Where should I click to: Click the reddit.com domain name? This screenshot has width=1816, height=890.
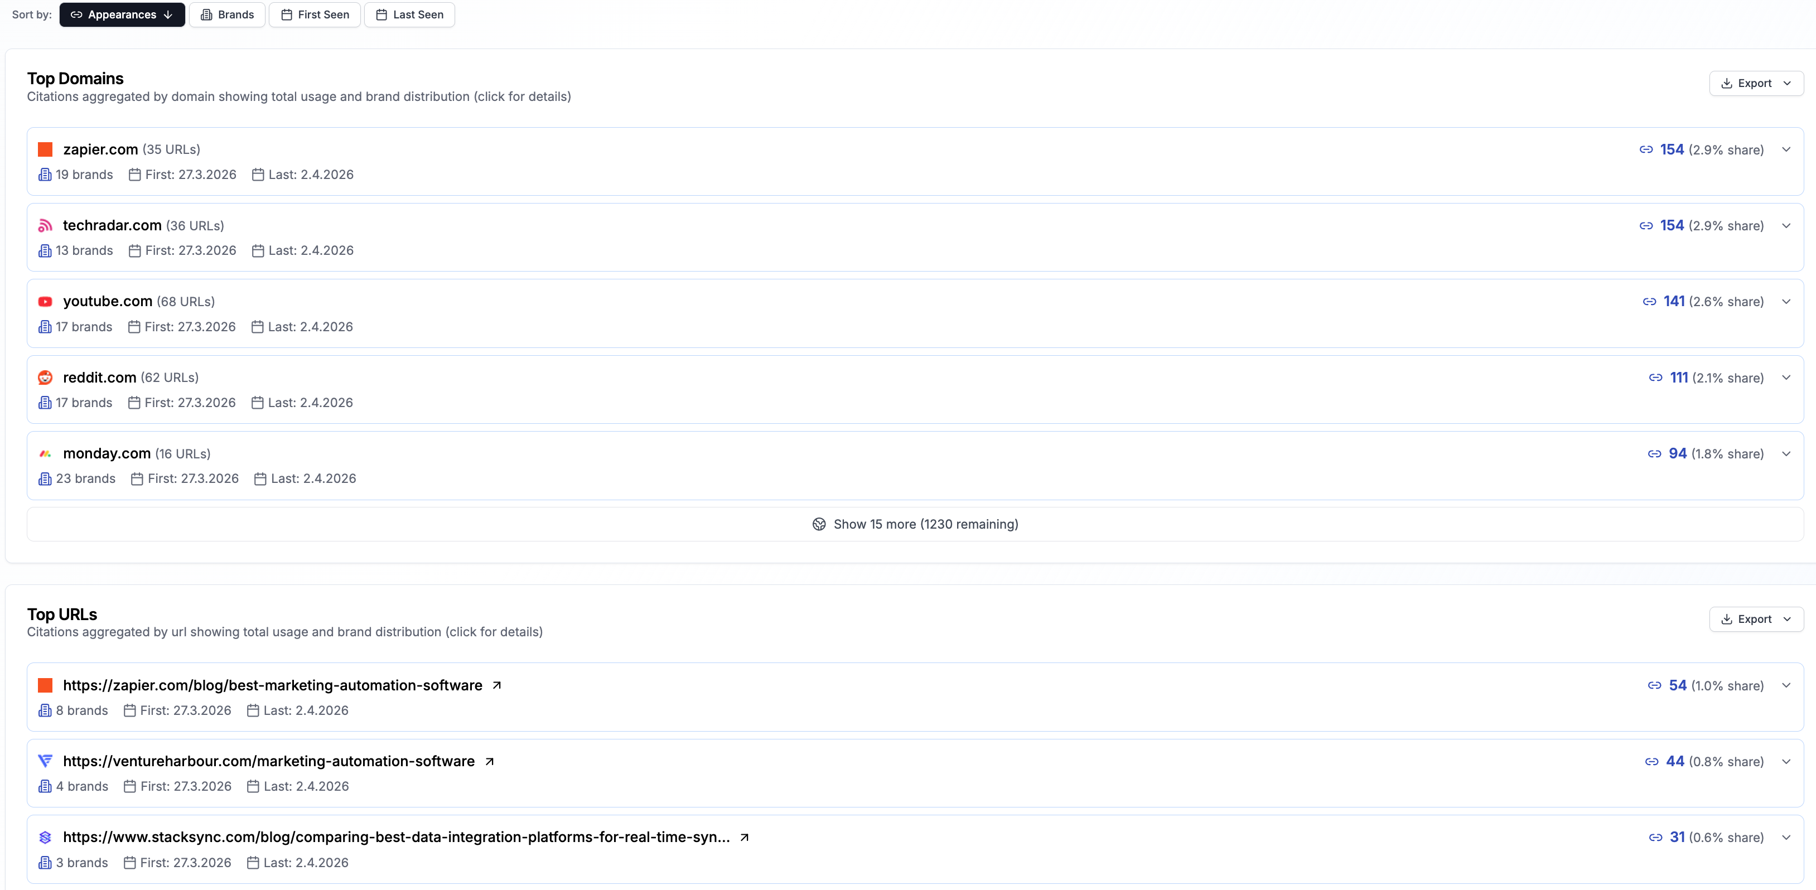(x=99, y=378)
